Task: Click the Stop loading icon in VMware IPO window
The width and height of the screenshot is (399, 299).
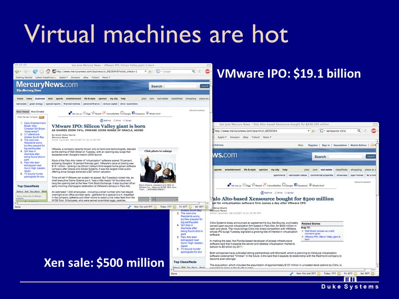Action: (x=42, y=71)
